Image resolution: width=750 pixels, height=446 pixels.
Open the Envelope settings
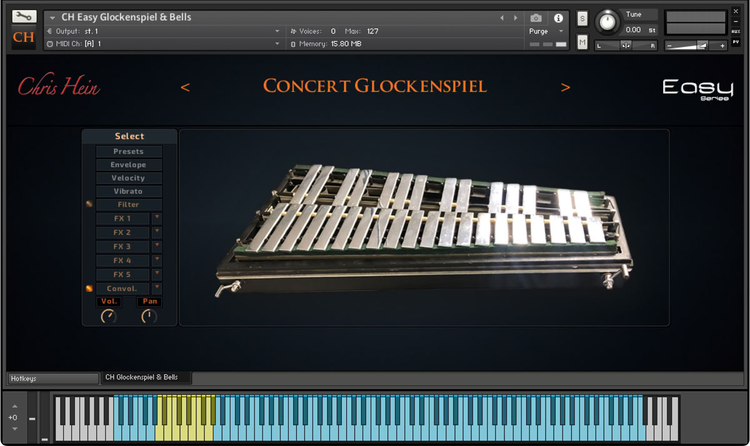pyautogui.click(x=129, y=165)
